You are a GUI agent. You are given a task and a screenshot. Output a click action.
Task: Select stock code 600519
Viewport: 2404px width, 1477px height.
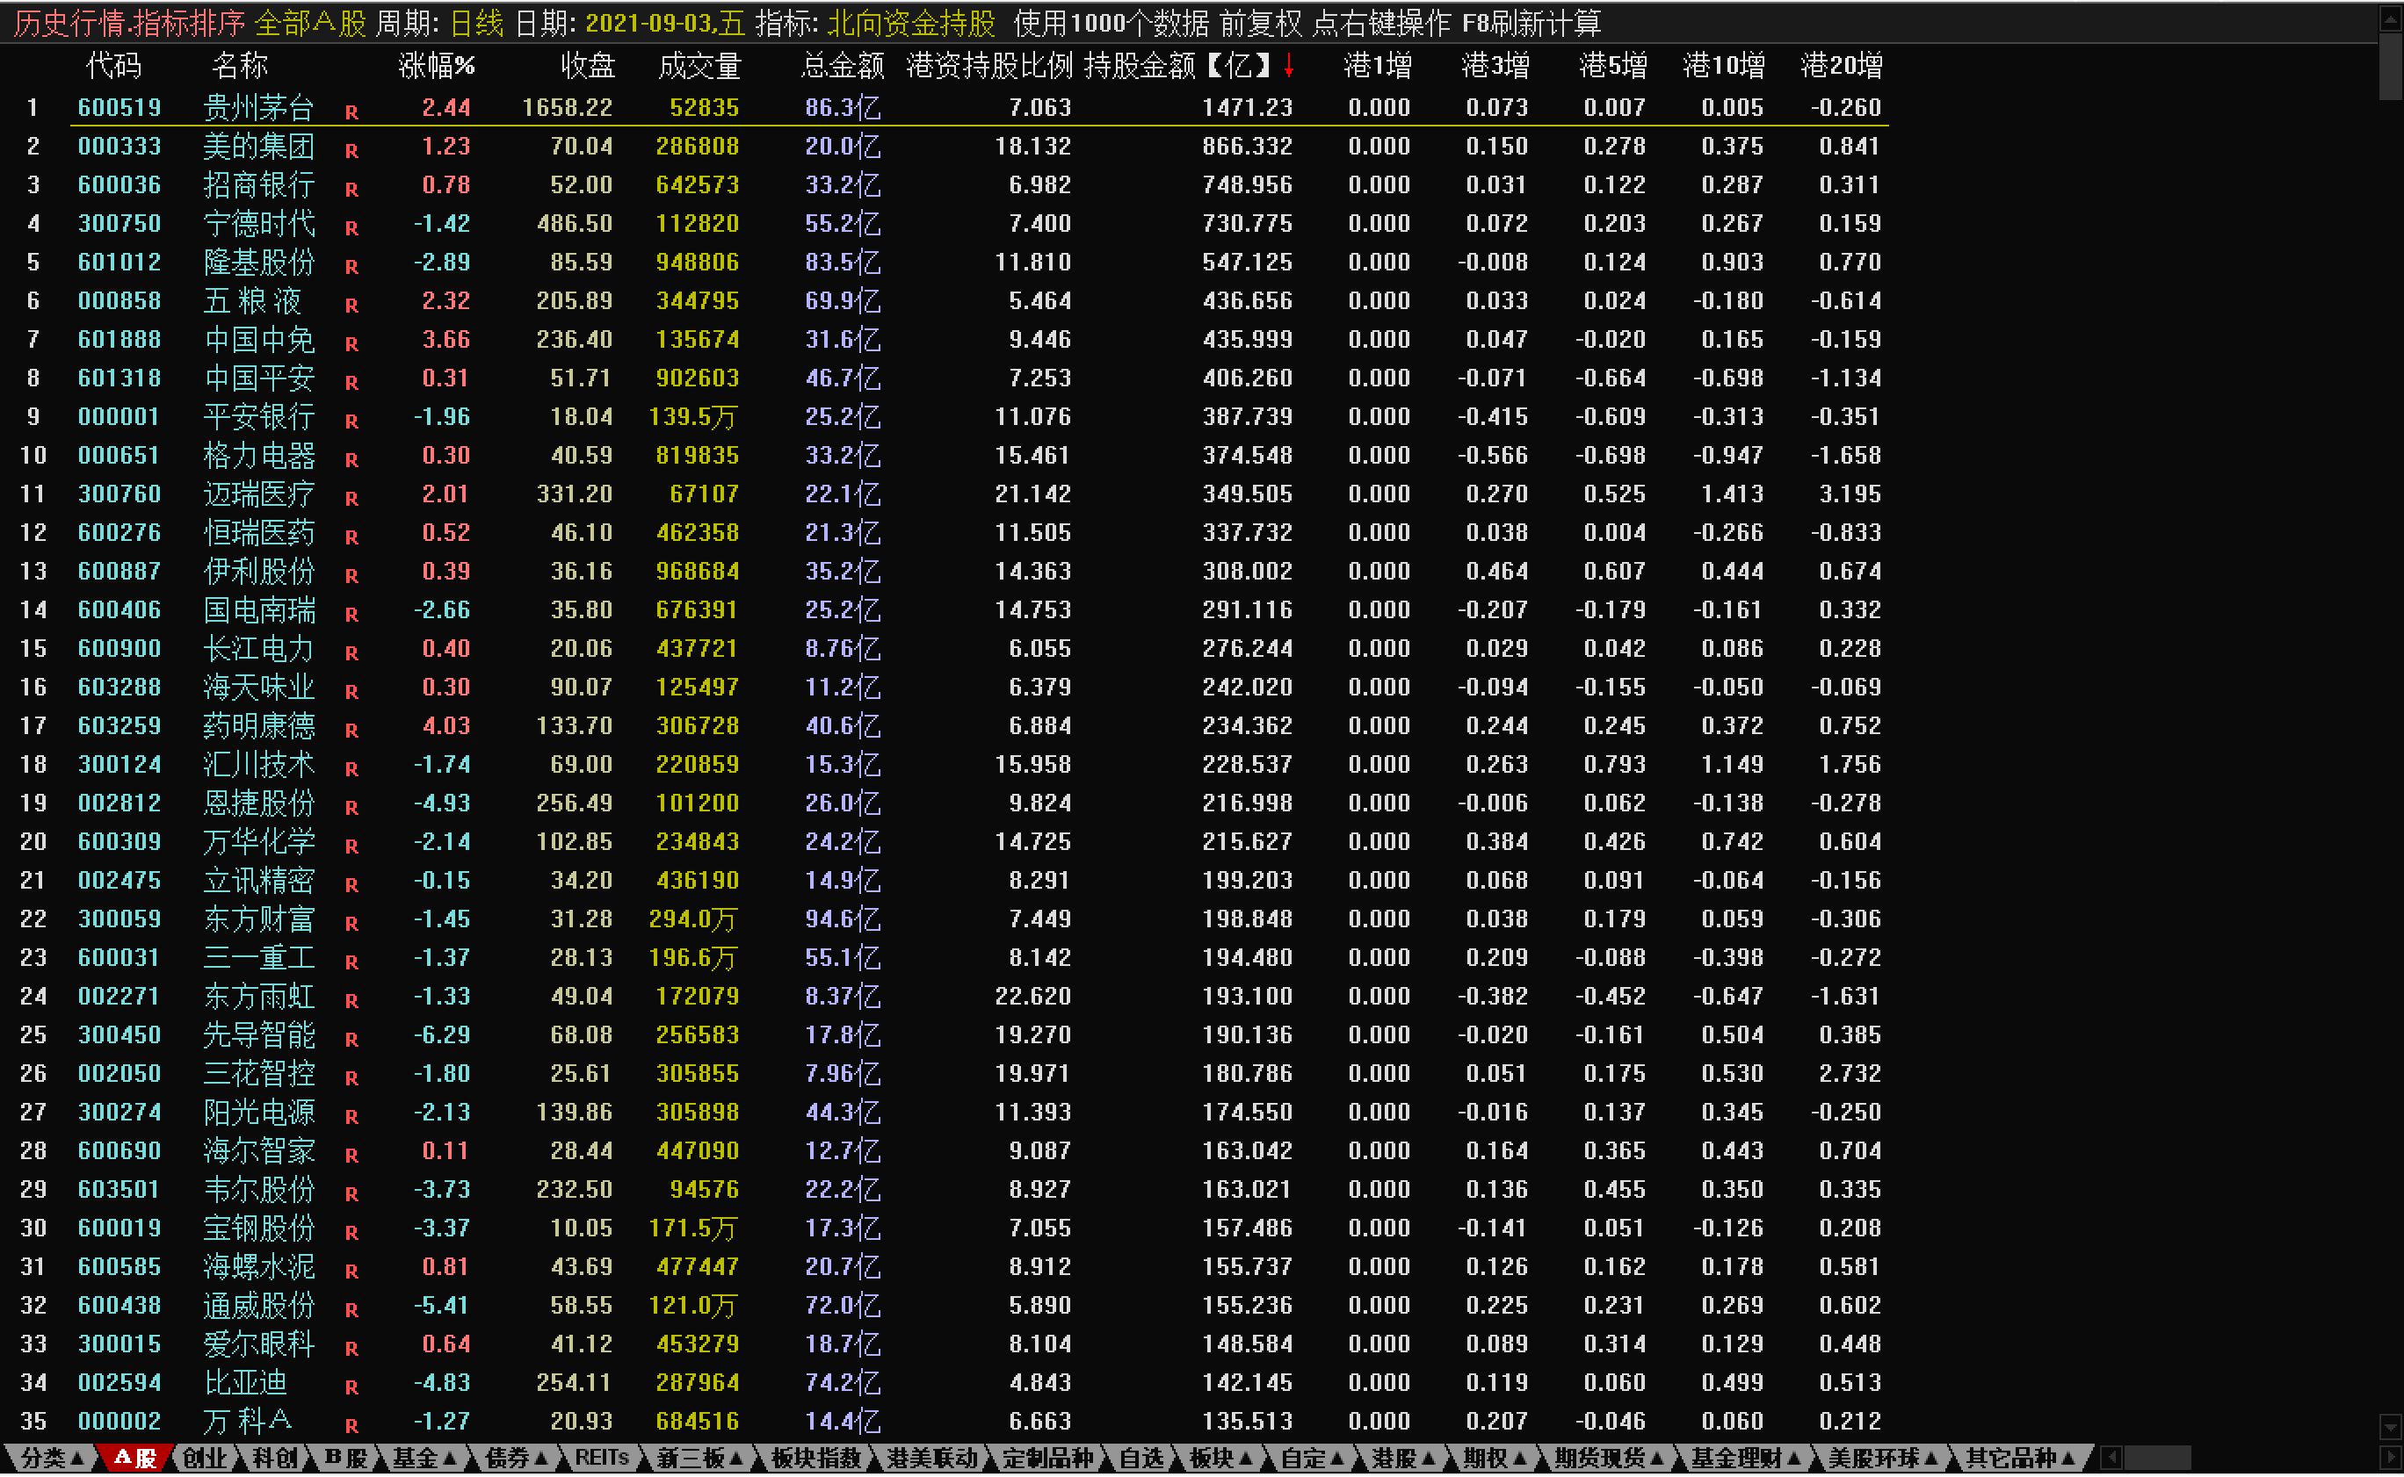point(119,107)
